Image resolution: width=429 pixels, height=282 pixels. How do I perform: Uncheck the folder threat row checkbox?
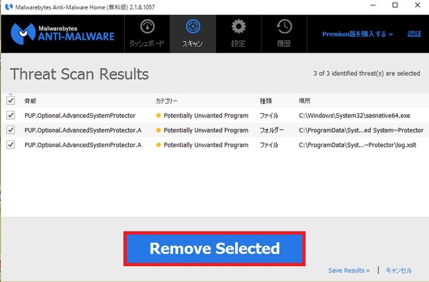pos(11,130)
